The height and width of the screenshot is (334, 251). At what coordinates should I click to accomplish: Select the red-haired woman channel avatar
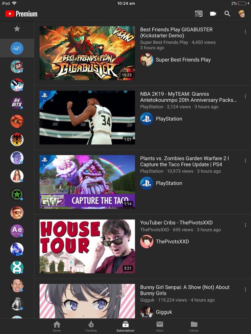pyautogui.click(x=17, y=176)
